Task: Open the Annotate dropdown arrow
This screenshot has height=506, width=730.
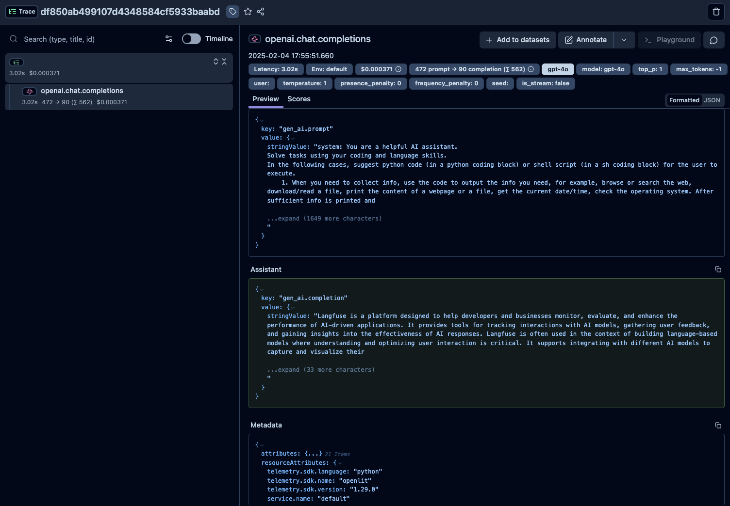Action: click(624, 40)
